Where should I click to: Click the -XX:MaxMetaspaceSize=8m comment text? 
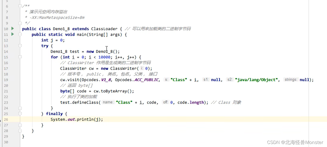tap(57, 17)
